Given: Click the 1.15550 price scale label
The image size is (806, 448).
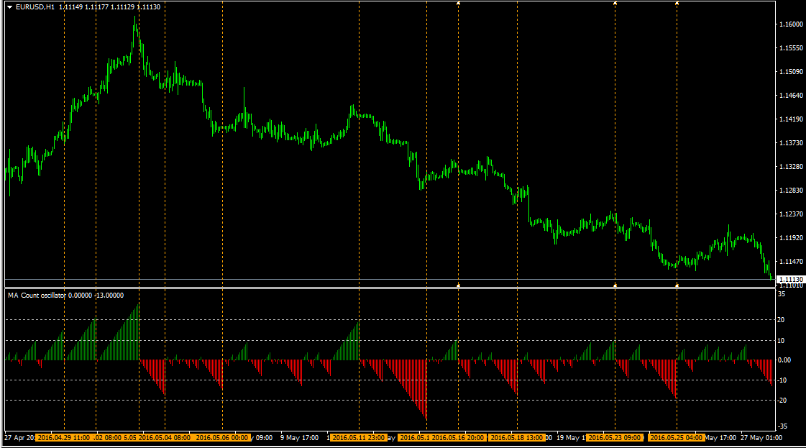Looking at the screenshot, I should tap(791, 48).
